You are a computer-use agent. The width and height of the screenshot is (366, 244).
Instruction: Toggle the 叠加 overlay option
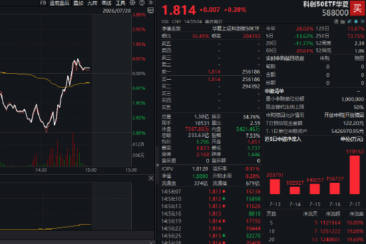pyautogui.click(x=79, y=3)
